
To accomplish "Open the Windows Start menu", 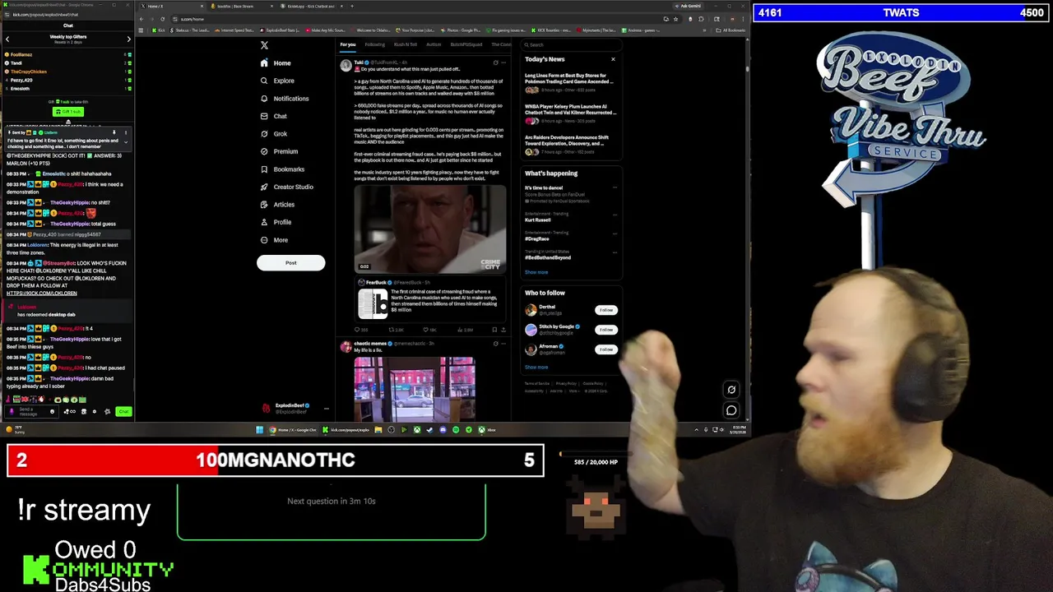I will coord(259,429).
